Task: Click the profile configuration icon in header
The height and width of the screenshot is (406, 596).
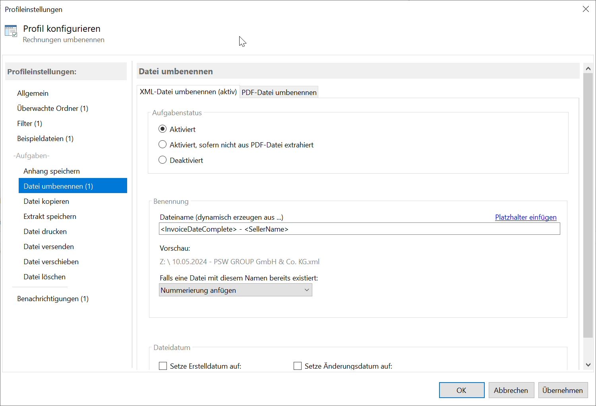Action: pyautogui.click(x=11, y=31)
